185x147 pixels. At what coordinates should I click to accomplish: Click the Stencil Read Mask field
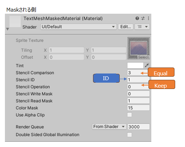pos(138,101)
